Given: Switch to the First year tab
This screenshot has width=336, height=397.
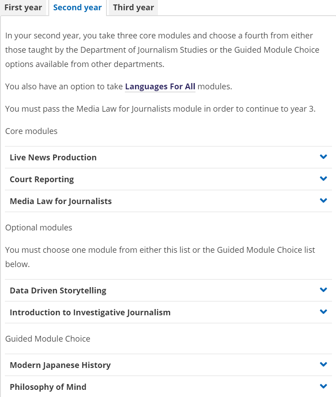Looking at the screenshot, I should coord(23,8).
